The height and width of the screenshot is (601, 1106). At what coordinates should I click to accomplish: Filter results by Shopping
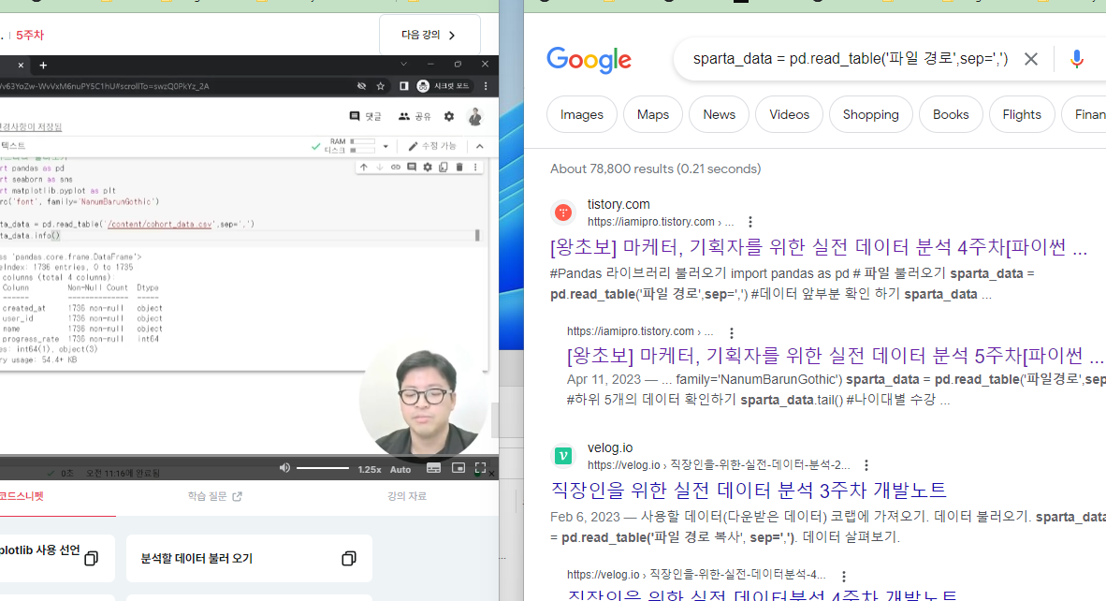click(x=870, y=114)
